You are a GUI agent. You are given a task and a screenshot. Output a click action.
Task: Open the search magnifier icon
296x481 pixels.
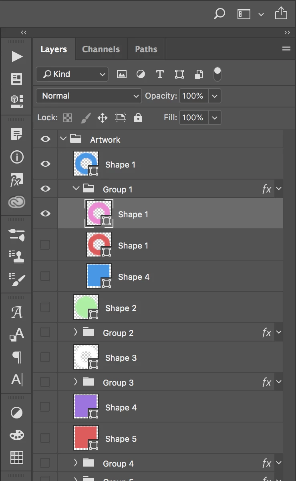(219, 14)
